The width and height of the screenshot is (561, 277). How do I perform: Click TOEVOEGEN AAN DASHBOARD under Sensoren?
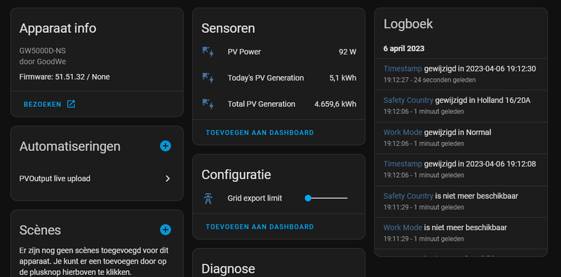[x=259, y=133]
